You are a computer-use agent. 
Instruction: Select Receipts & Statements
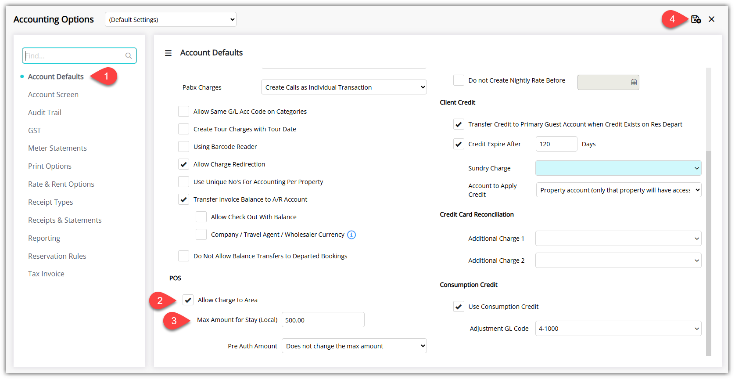pyautogui.click(x=65, y=220)
